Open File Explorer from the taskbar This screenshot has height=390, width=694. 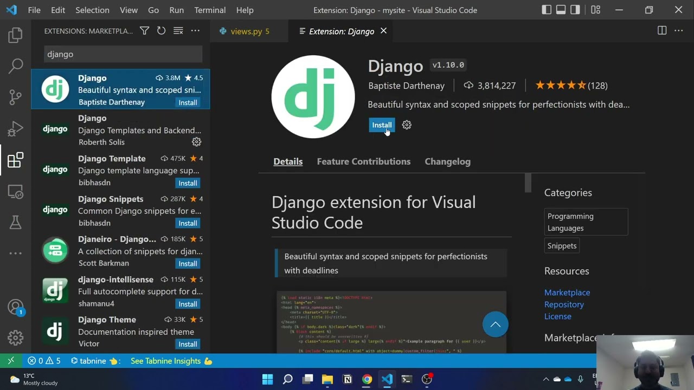click(327, 379)
